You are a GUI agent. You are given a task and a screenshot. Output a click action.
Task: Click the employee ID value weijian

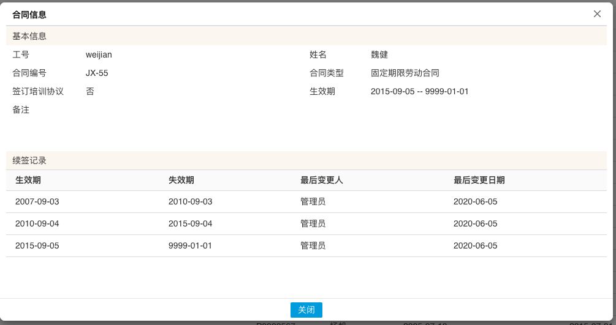tap(99, 54)
